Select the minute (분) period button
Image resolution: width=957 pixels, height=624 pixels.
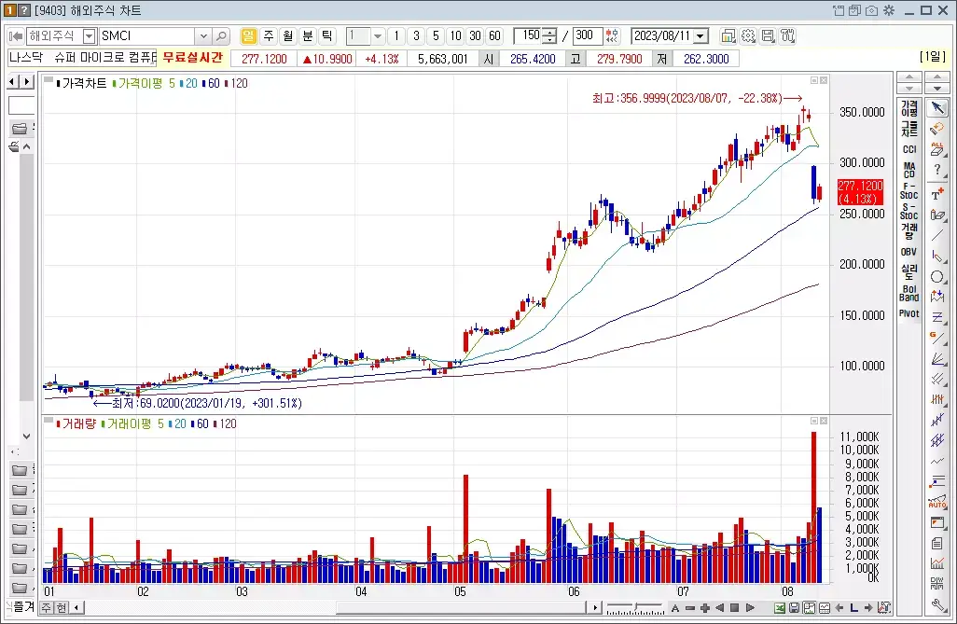tap(308, 36)
